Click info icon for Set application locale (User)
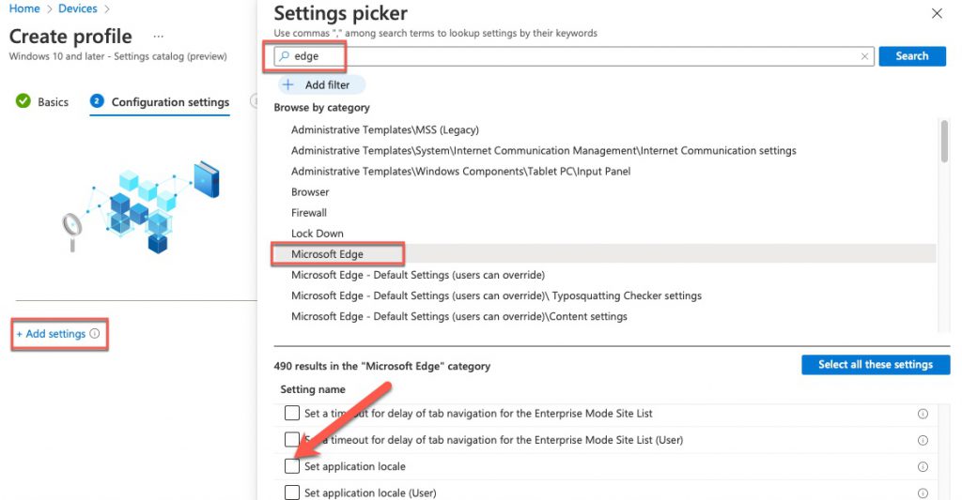This screenshot has height=500, width=962. click(923, 493)
